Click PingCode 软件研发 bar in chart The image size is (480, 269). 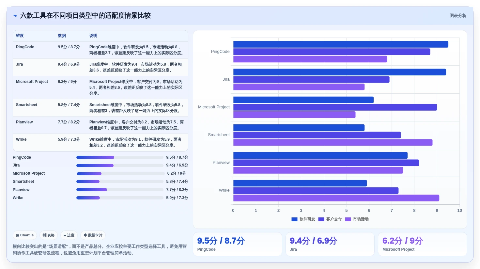pyautogui.click(x=341, y=44)
